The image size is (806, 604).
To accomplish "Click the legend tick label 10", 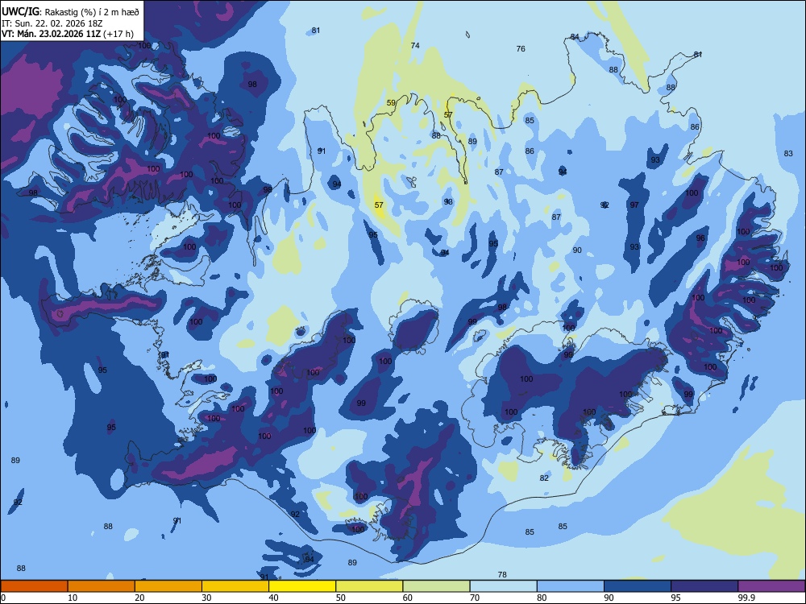I will click(x=73, y=598).
